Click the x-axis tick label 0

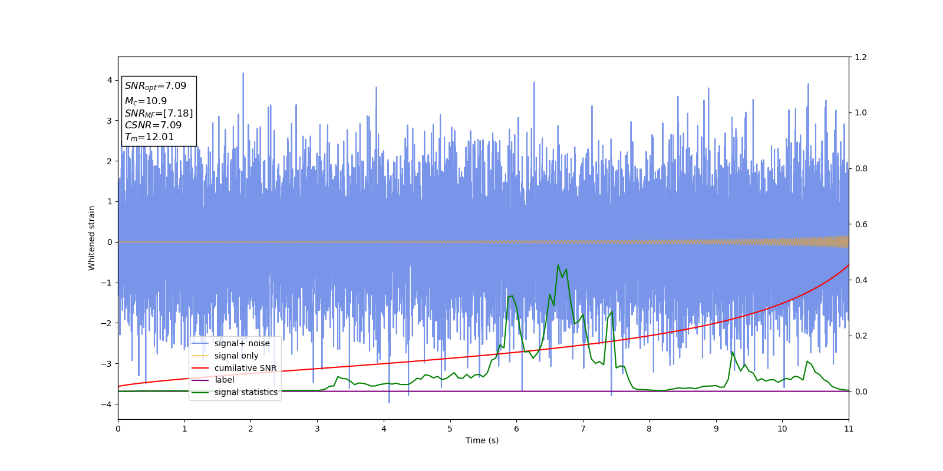click(118, 429)
